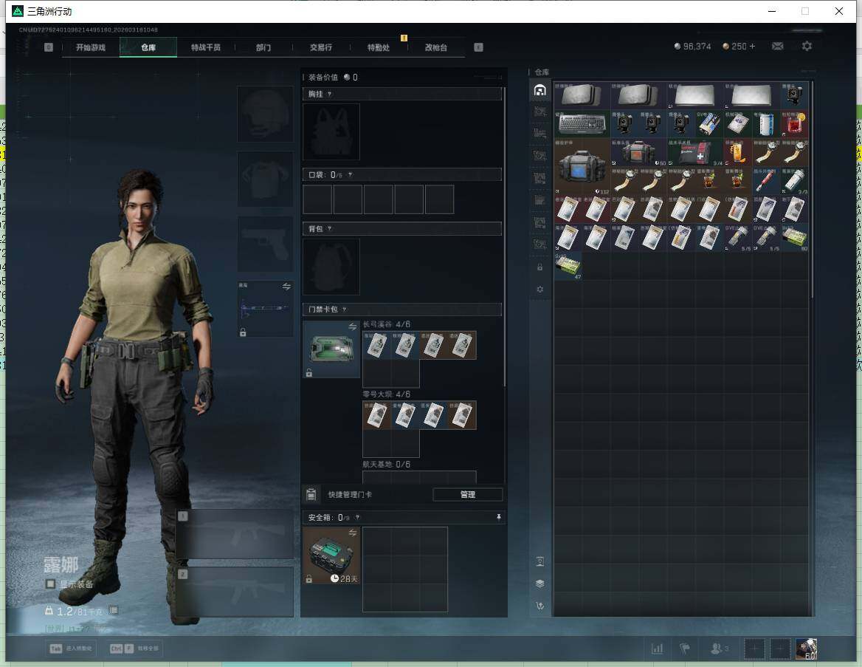The height and width of the screenshot is (667, 862).
Task: Select the large armored bag showing 112
Action: point(582,166)
